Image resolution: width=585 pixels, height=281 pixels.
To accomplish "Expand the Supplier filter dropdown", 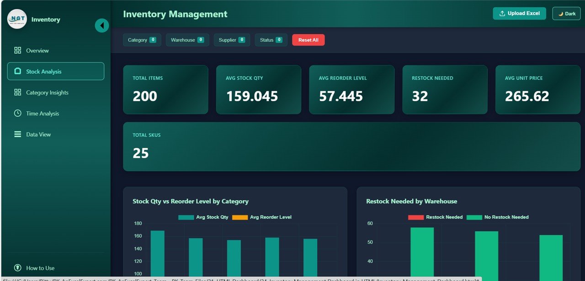I will (x=232, y=40).
